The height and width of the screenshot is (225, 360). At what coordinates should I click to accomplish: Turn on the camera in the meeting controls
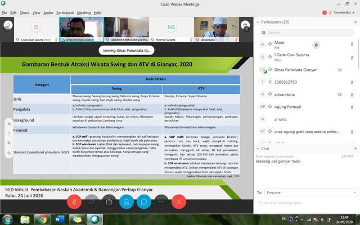(91, 201)
